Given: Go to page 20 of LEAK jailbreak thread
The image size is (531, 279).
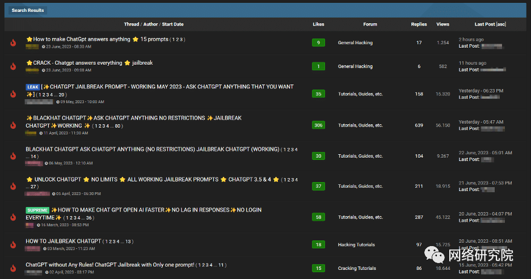Looking at the screenshot, I should [x=61, y=95].
